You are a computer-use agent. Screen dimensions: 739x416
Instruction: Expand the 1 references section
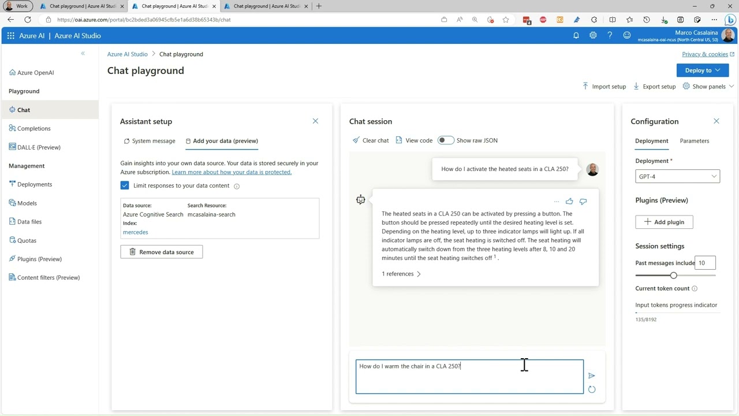[x=401, y=274]
